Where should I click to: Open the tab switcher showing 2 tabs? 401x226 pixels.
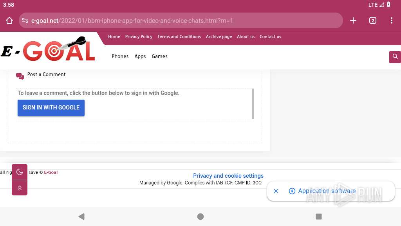click(x=373, y=20)
